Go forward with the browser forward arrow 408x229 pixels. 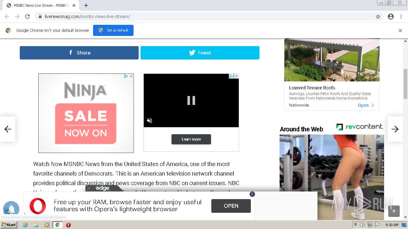17,17
